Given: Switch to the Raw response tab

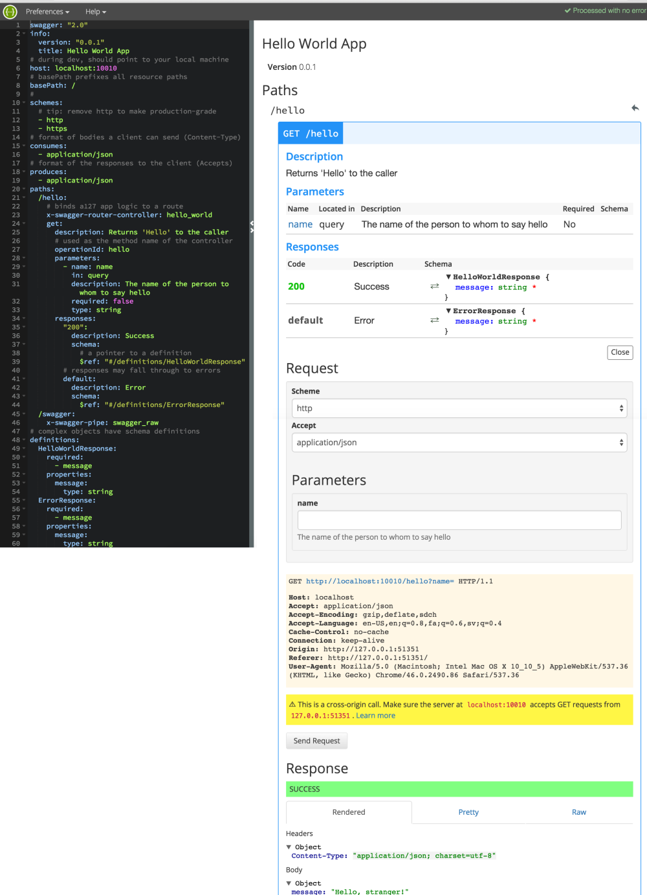Looking at the screenshot, I should click(x=579, y=812).
